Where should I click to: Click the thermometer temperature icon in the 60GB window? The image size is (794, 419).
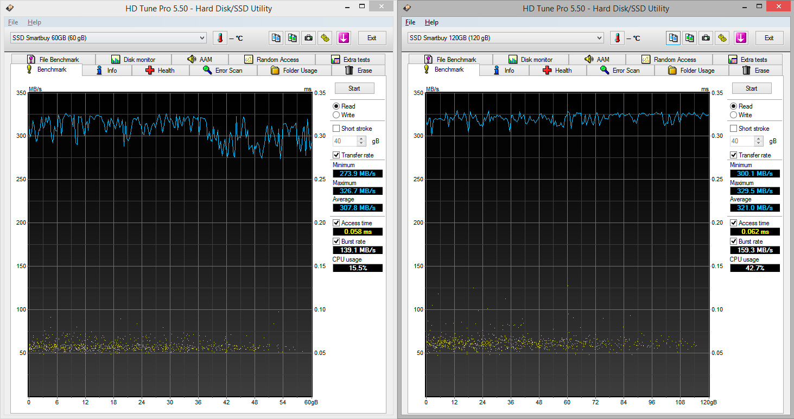[220, 38]
